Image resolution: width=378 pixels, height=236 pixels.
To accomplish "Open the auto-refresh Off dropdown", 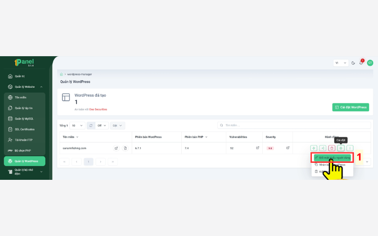I will point(102,126).
